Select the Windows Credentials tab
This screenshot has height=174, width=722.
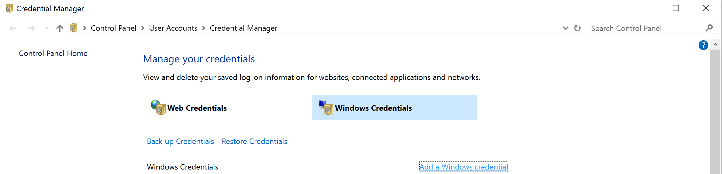click(394, 107)
